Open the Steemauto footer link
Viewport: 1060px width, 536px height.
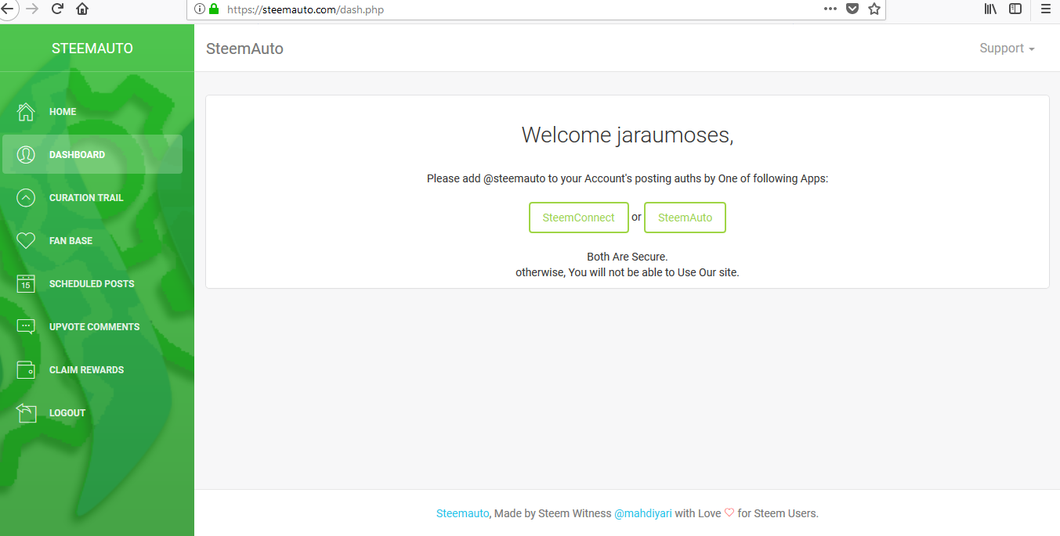463,514
